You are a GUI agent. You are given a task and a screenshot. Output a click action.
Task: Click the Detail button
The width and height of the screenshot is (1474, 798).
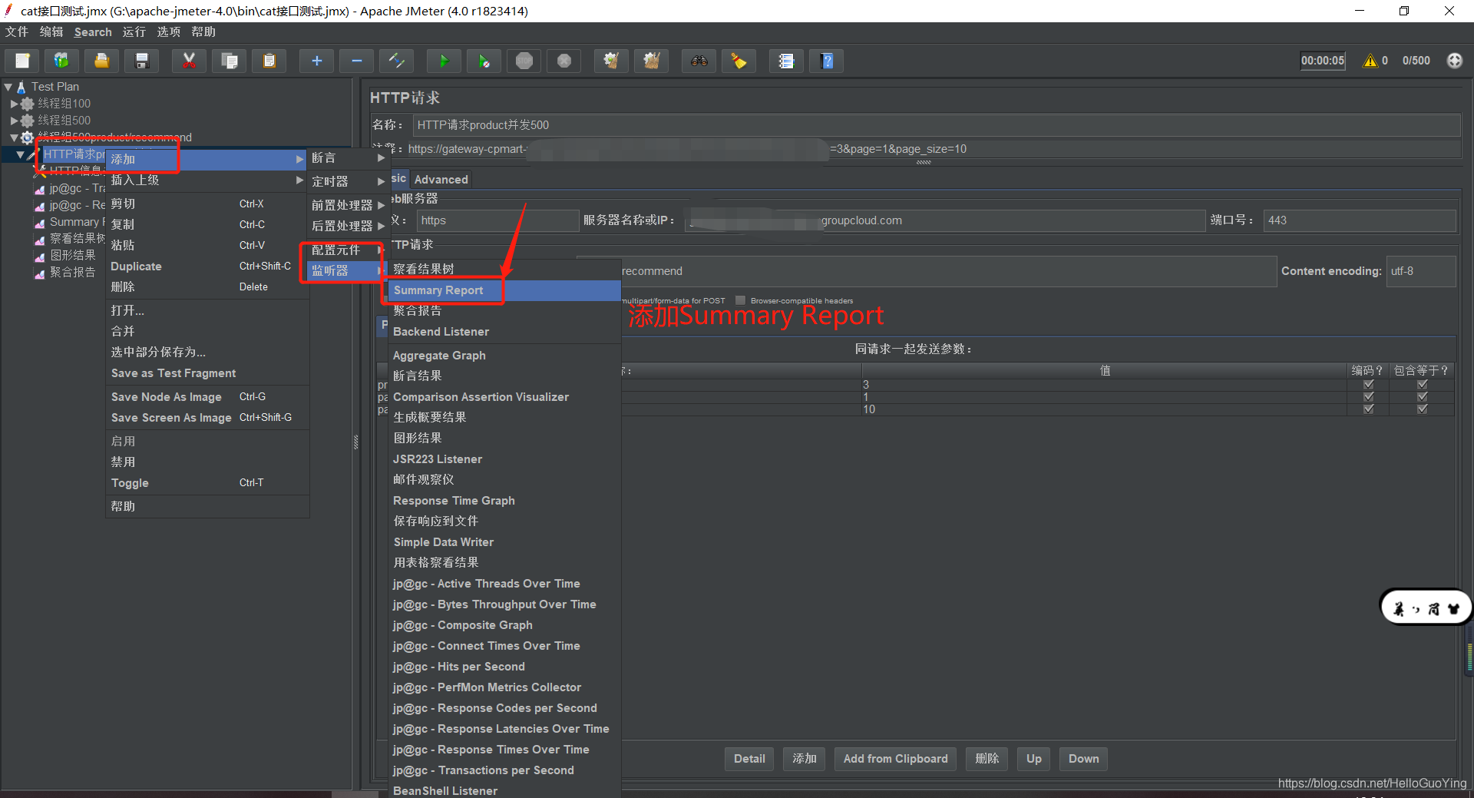click(749, 759)
